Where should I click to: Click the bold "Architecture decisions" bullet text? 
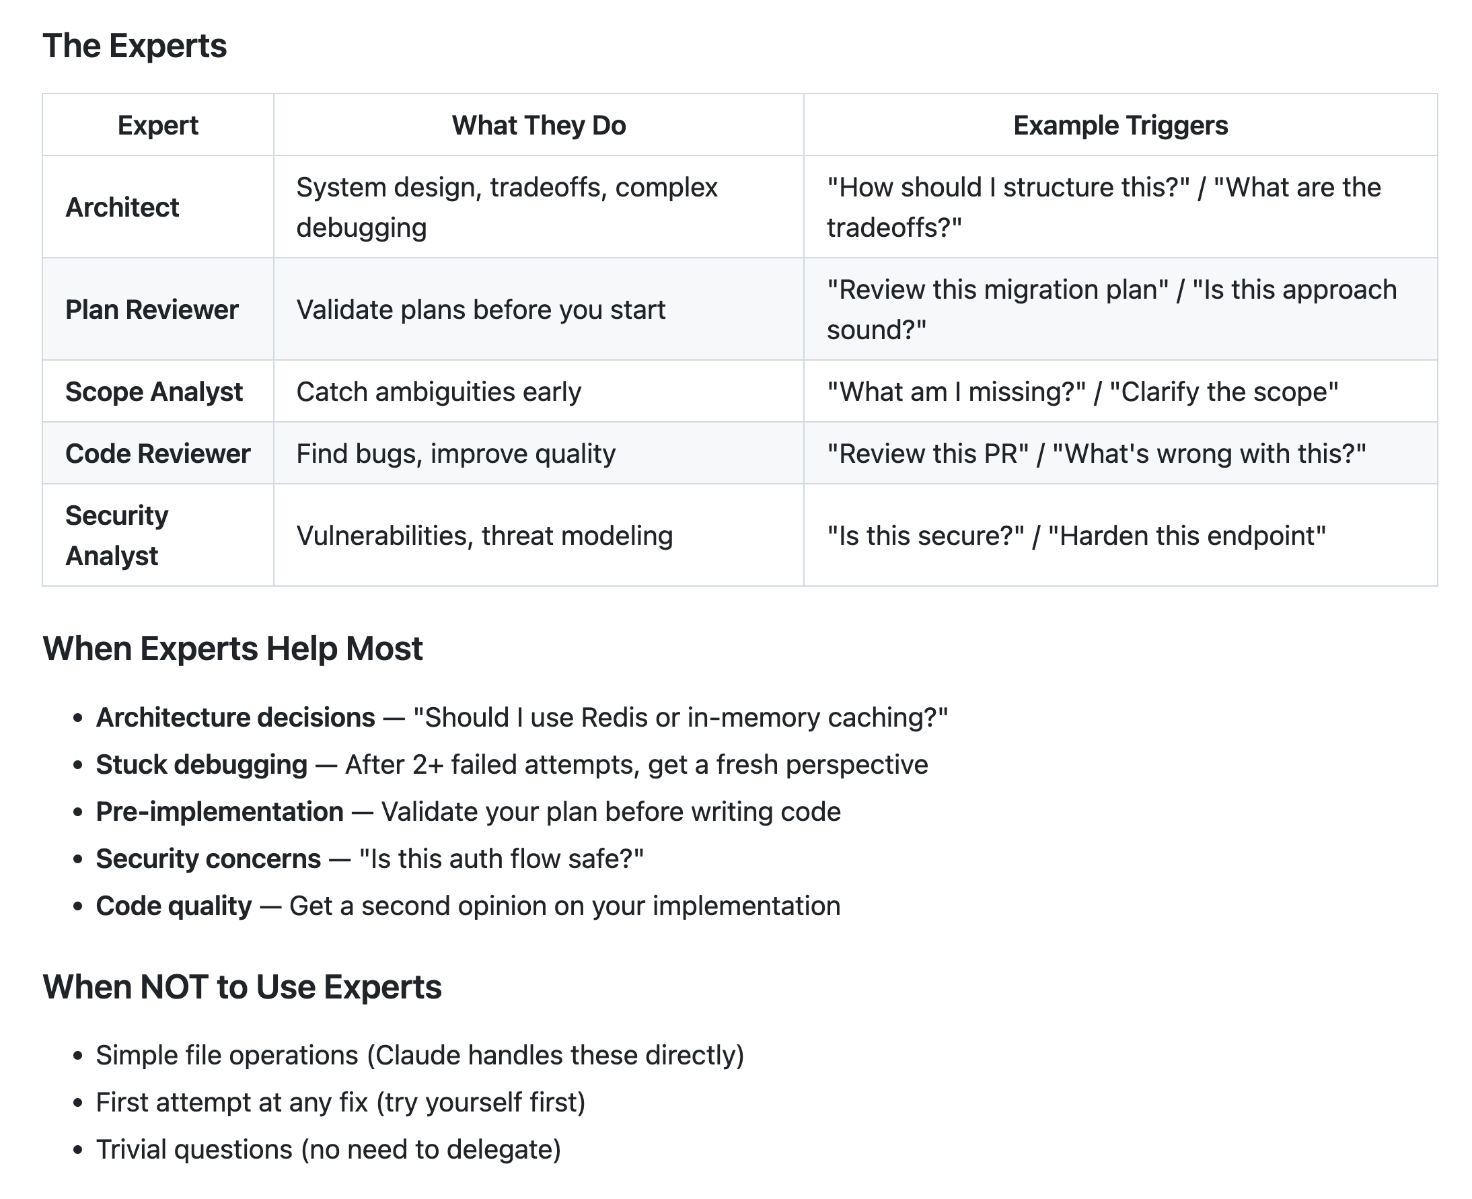[x=235, y=718]
